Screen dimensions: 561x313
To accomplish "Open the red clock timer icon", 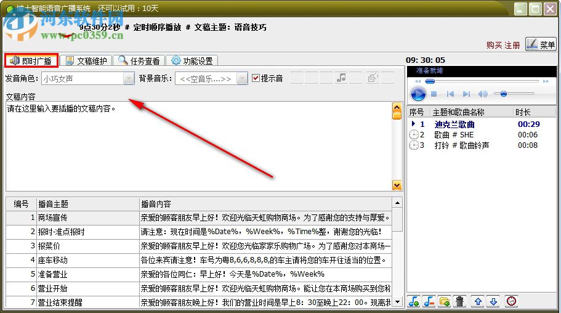I will (511, 301).
